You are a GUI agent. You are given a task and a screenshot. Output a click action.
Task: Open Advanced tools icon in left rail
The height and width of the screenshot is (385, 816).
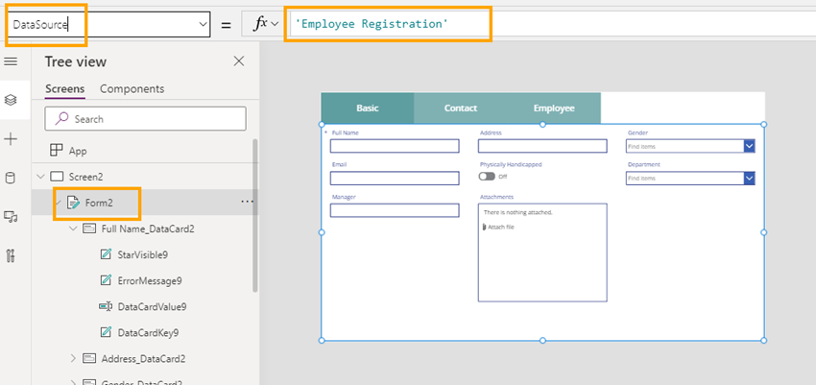pyautogui.click(x=11, y=256)
